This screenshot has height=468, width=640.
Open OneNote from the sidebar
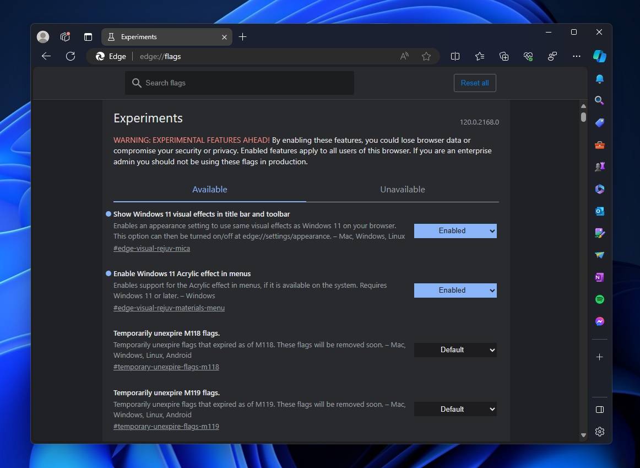600,277
